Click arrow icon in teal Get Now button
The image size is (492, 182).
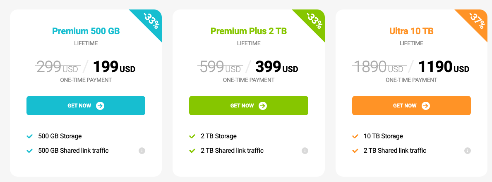(100, 106)
